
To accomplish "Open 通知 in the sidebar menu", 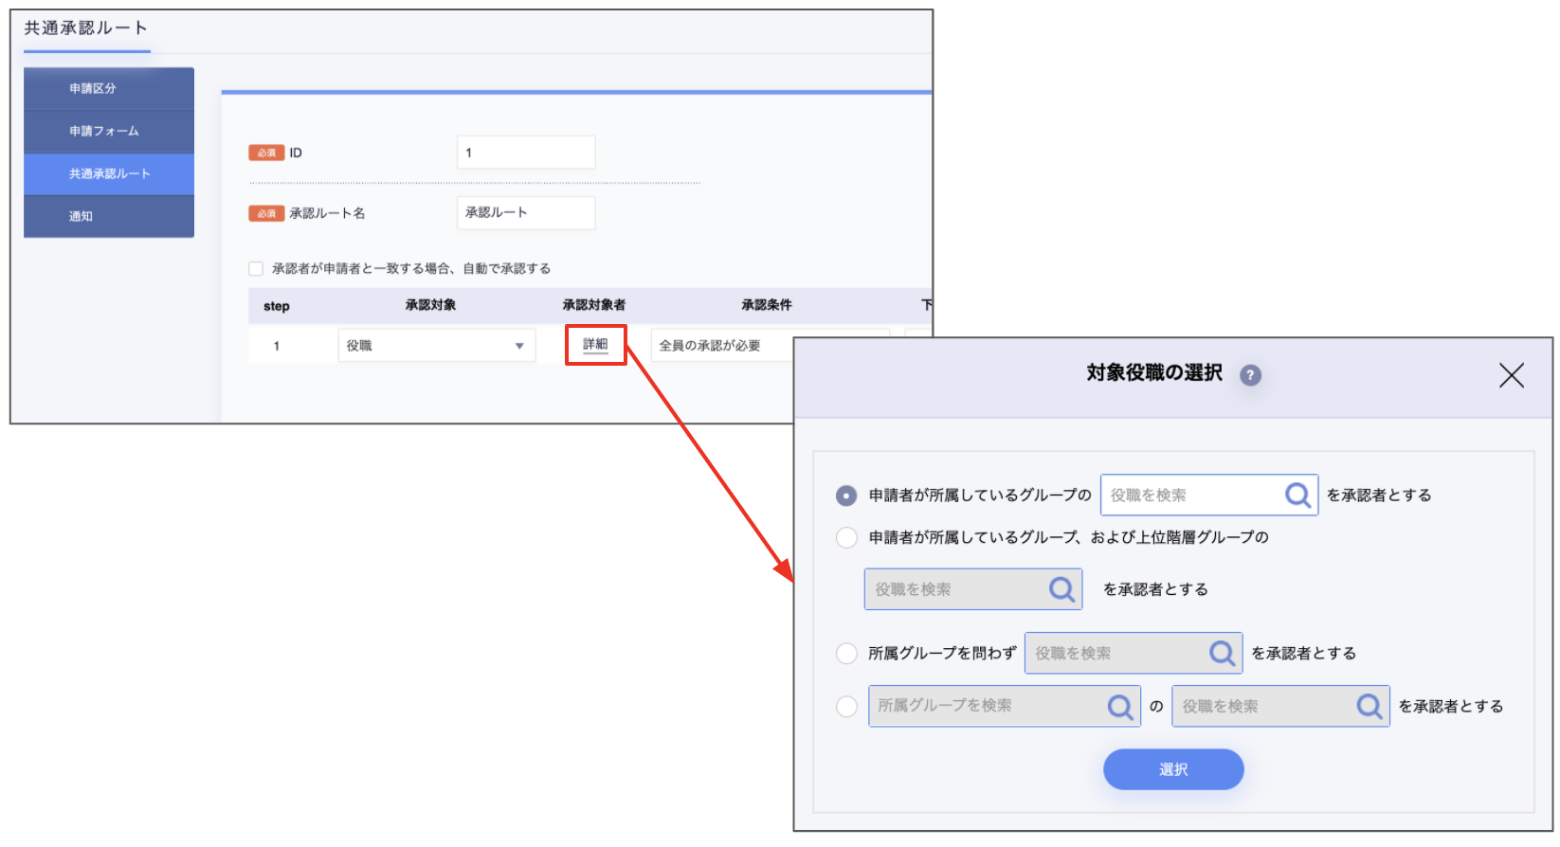I will coord(109,216).
